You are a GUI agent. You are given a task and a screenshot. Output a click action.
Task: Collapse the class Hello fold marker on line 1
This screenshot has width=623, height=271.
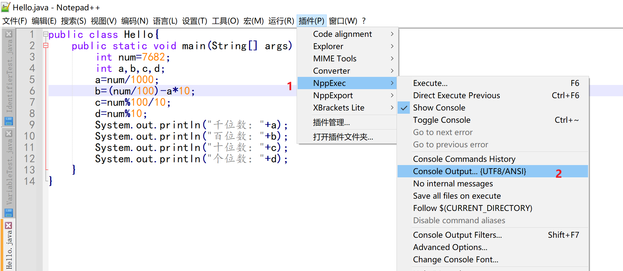click(x=46, y=34)
